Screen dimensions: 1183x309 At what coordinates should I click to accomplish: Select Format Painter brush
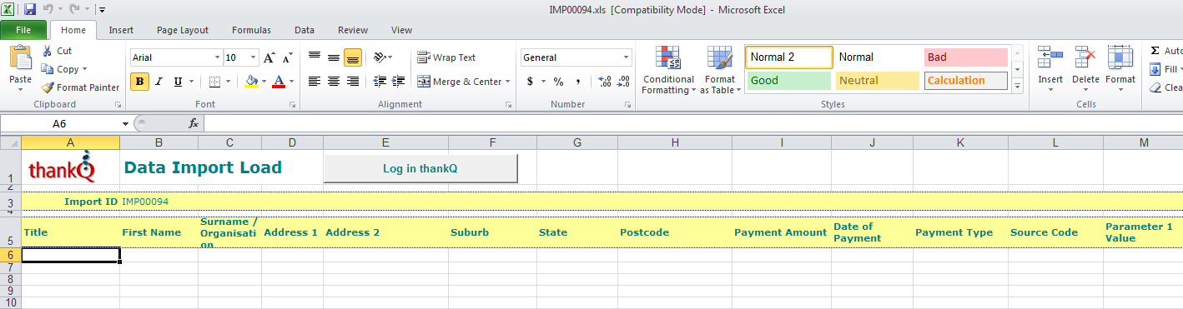[80, 87]
